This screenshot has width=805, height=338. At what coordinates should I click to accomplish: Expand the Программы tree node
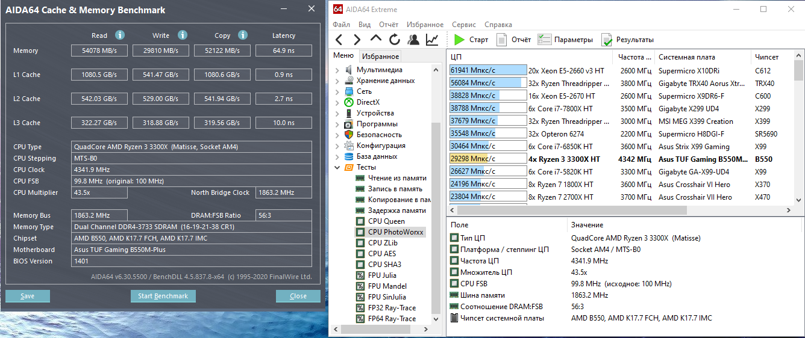click(337, 124)
